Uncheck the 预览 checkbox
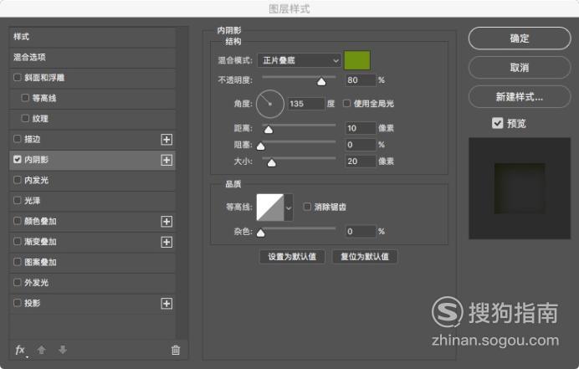This screenshot has height=369, width=579. [x=497, y=123]
